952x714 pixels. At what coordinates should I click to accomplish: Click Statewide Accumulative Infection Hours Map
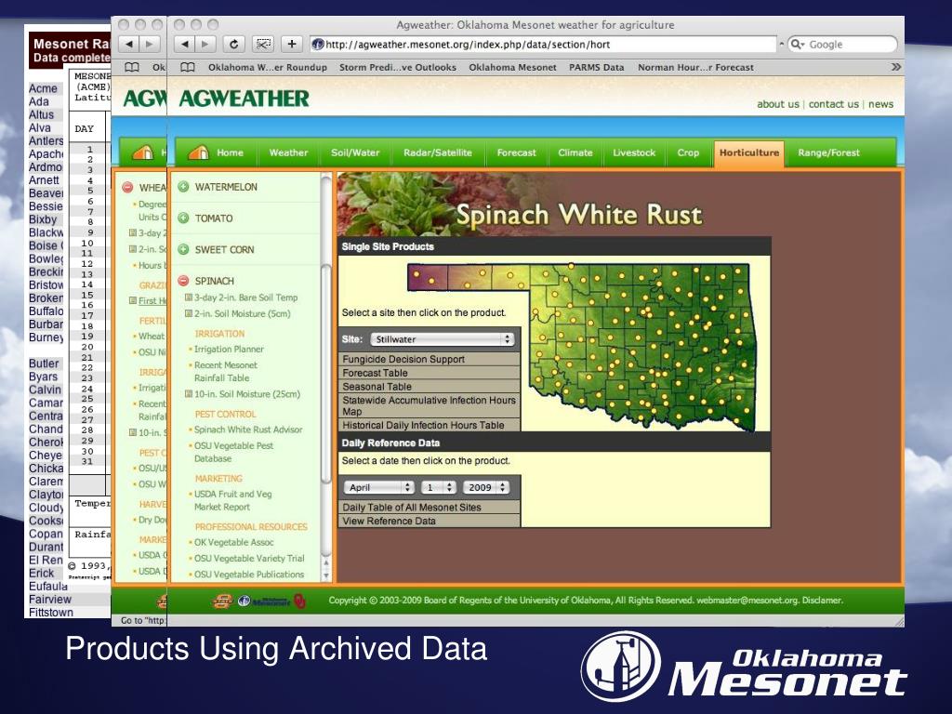click(x=430, y=405)
